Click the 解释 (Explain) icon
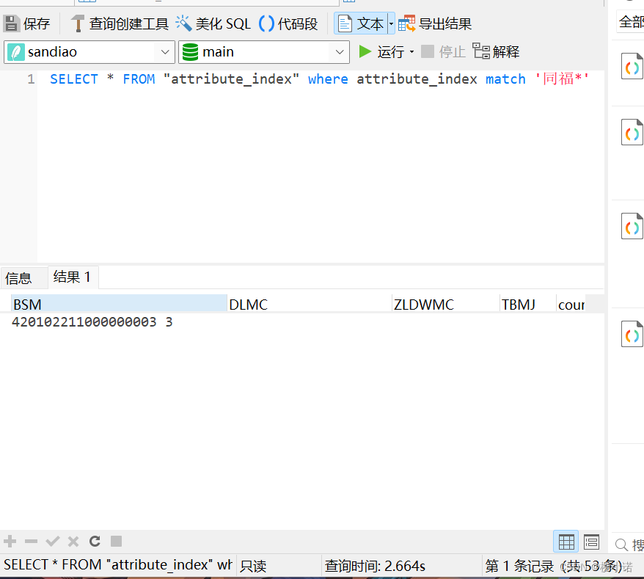This screenshot has height=579, width=644. point(480,51)
